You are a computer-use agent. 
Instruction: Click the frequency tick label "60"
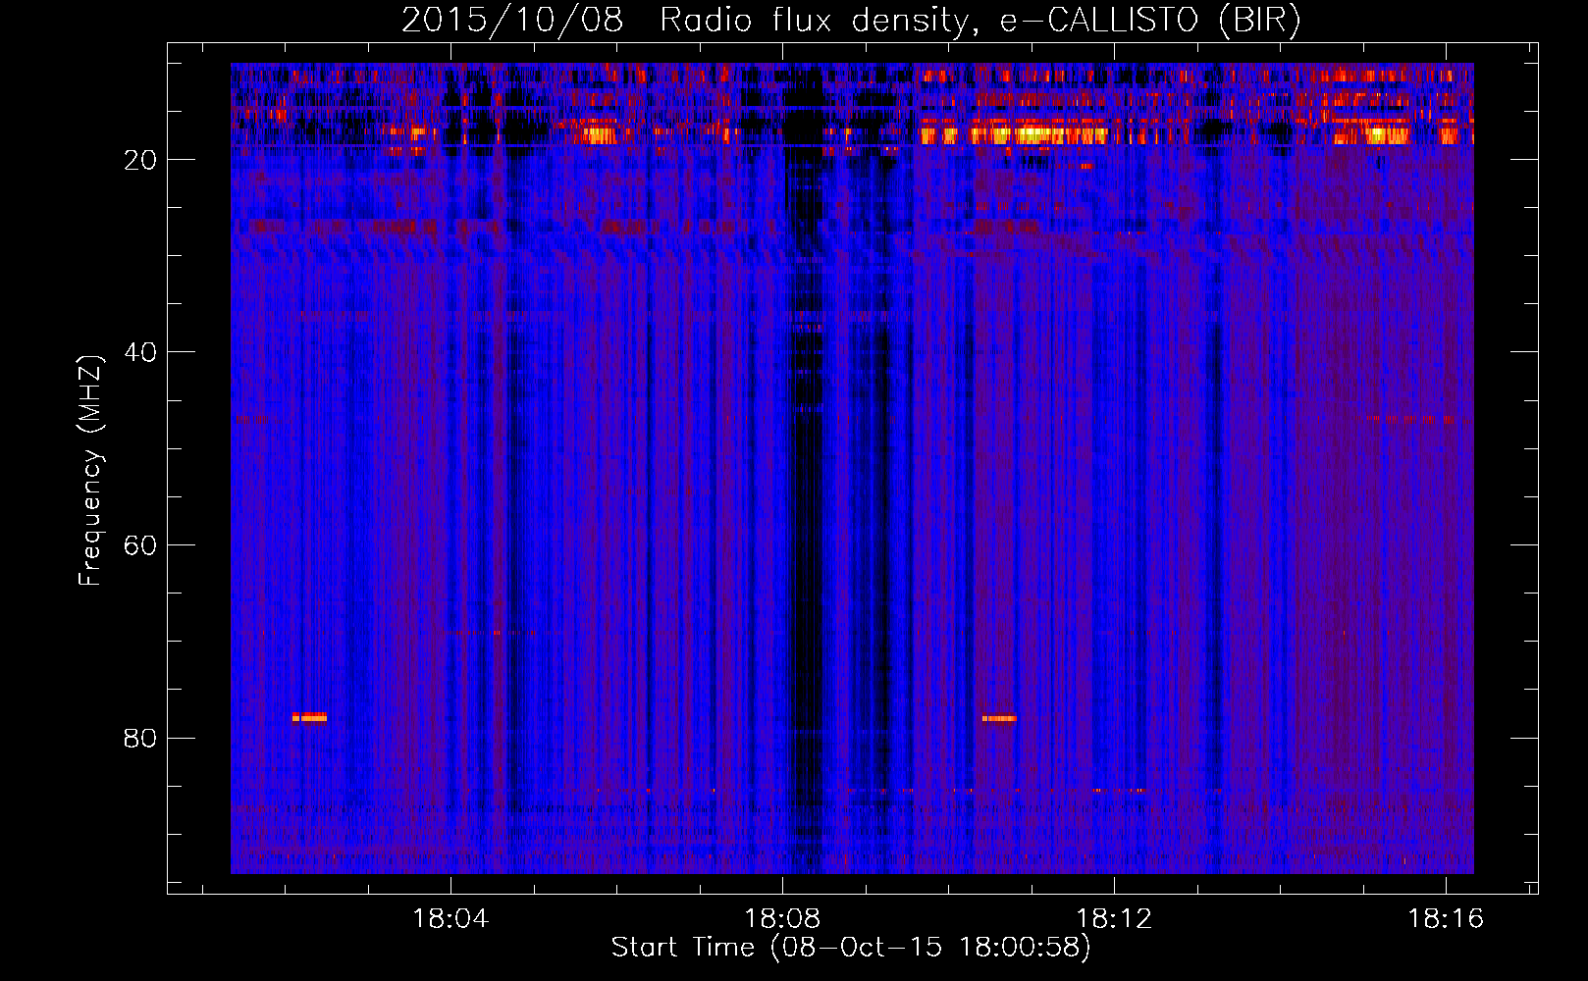(141, 545)
